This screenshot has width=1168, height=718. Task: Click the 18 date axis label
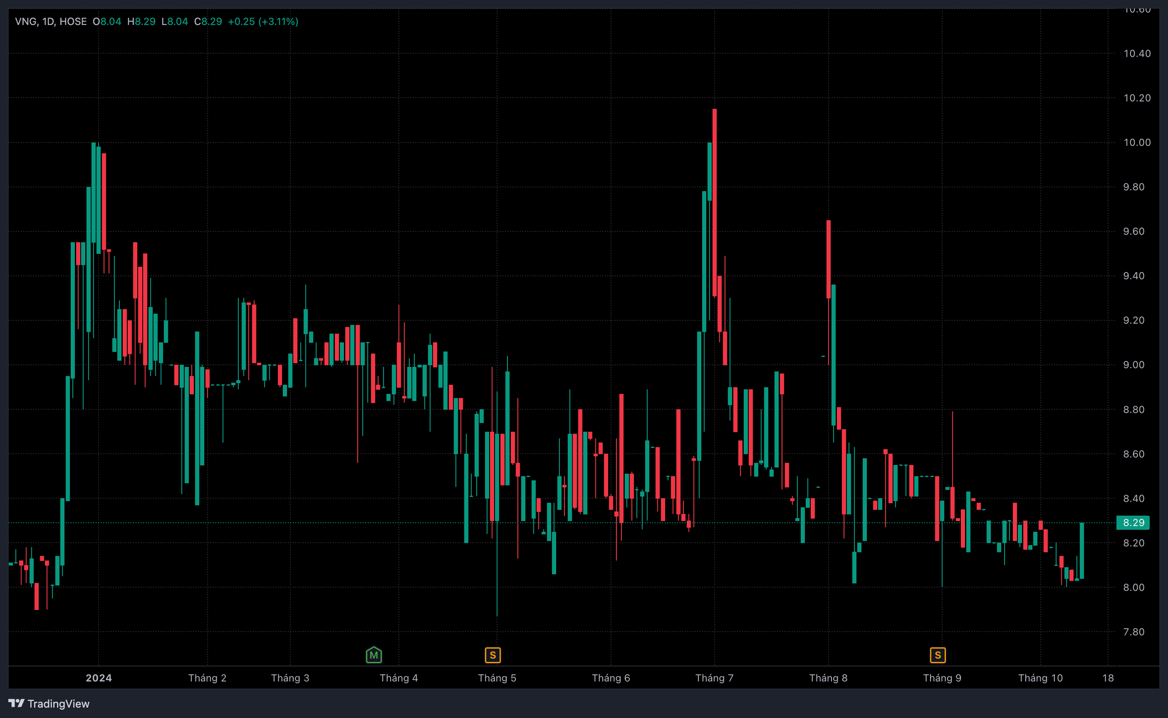click(1108, 677)
